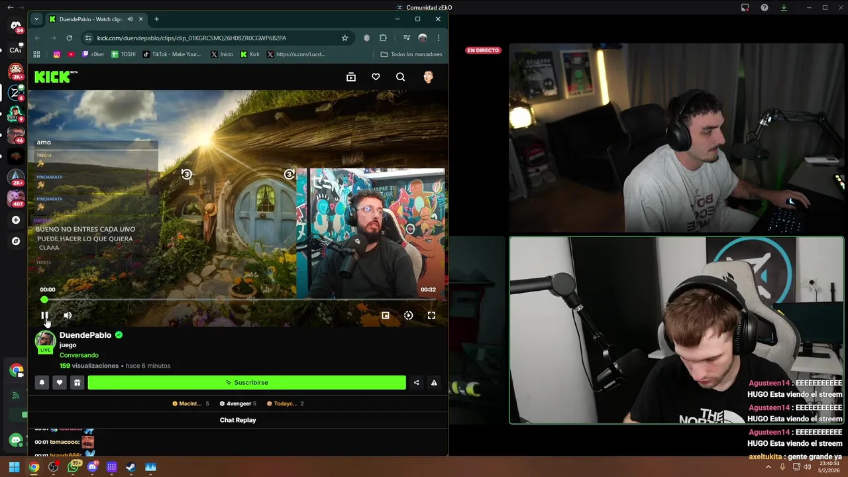Open the Discord help question mark icon
The width and height of the screenshot is (848, 477).
765,8
